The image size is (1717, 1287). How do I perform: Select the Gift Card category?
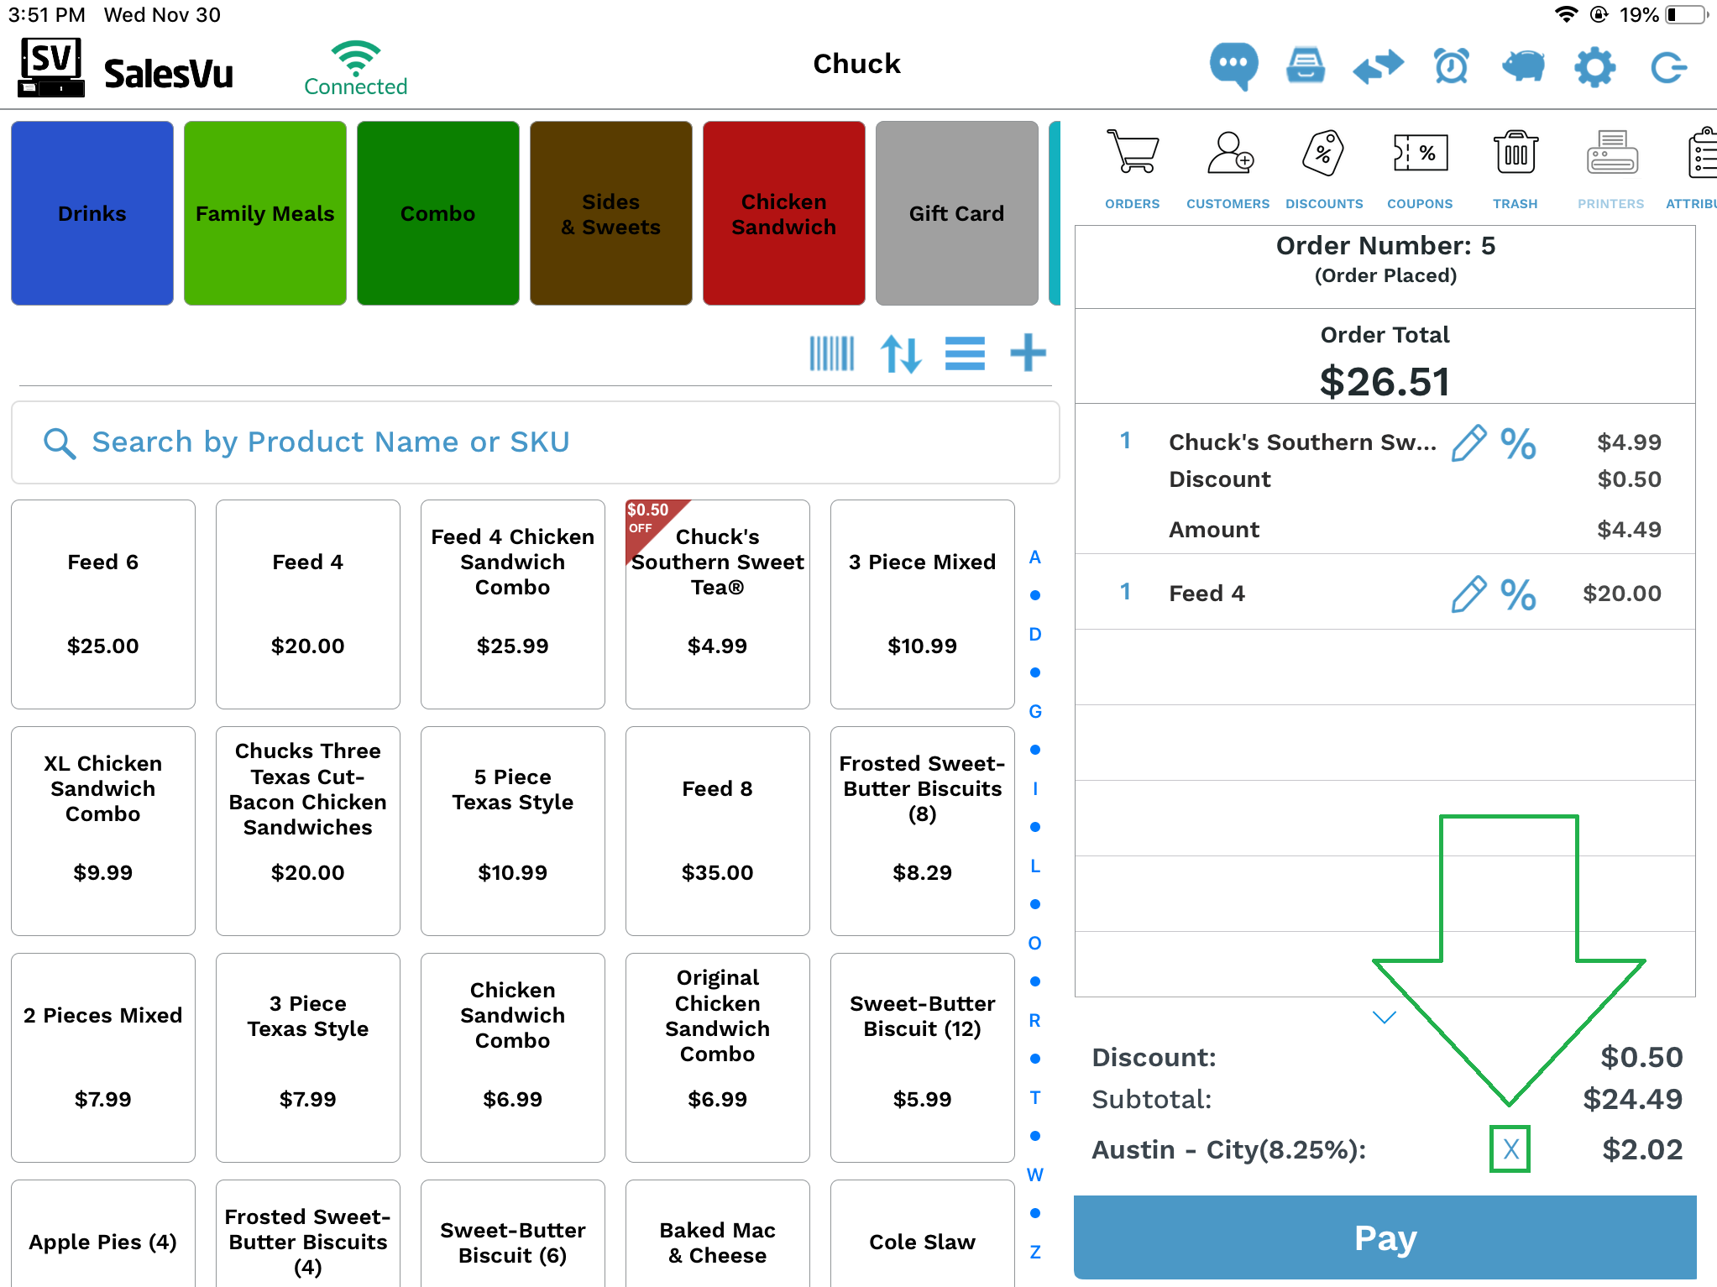[957, 213]
